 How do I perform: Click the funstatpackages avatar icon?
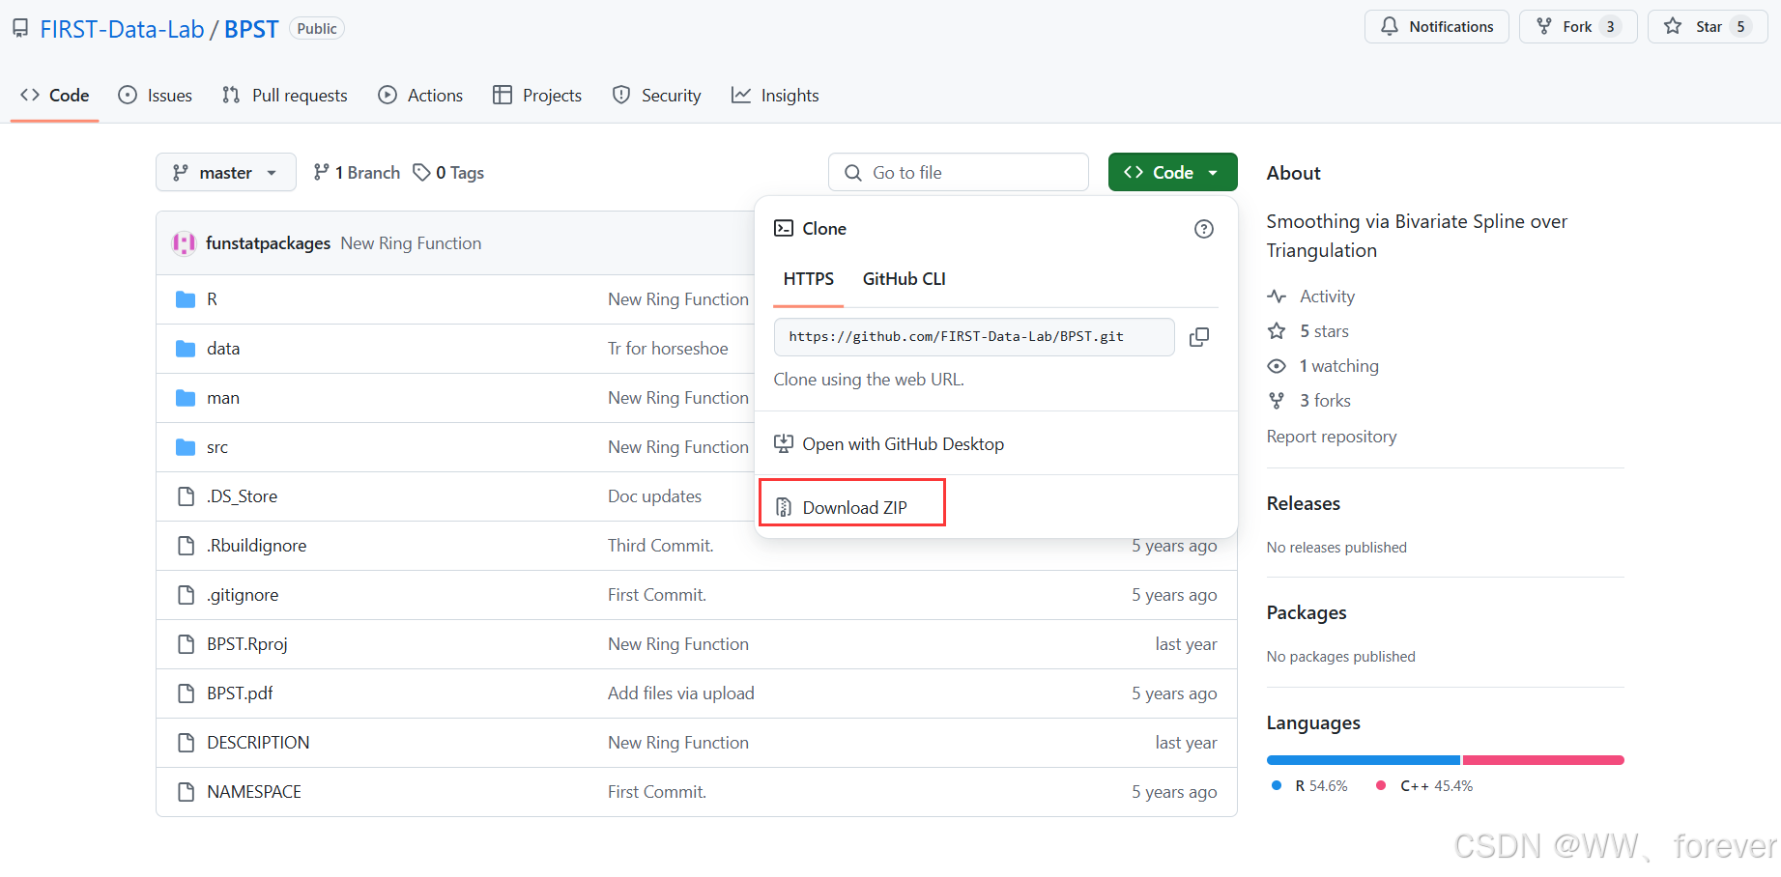pos(184,243)
